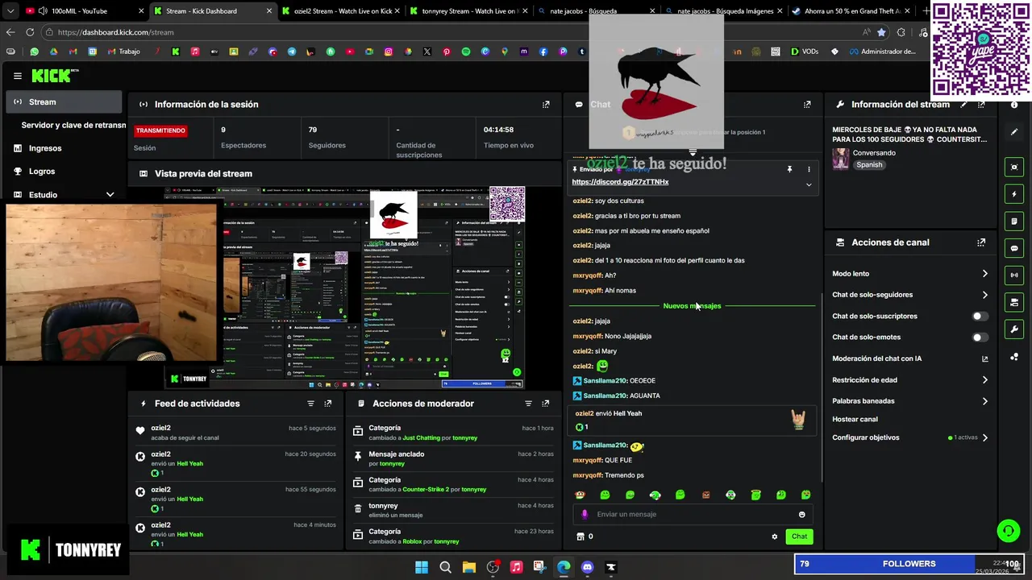Click Hostear canal
The image size is (1032, 580).
pyautogui.click(x=855, y=419)
